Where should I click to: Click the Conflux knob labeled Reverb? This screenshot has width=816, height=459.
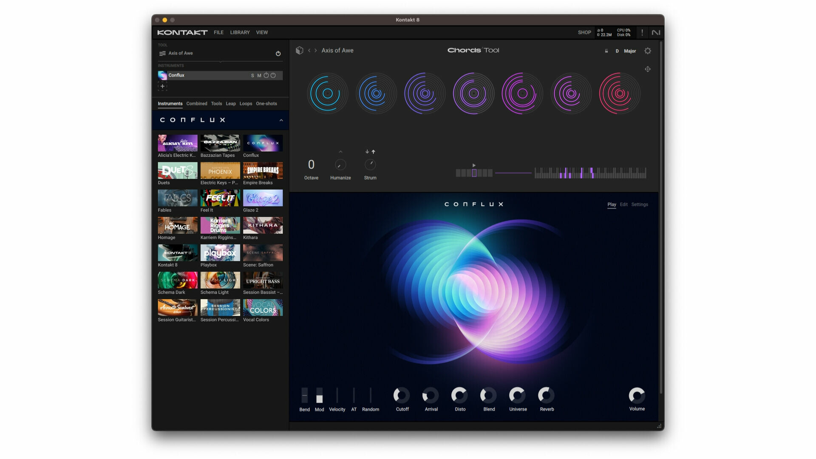click(x=546, y=395)
